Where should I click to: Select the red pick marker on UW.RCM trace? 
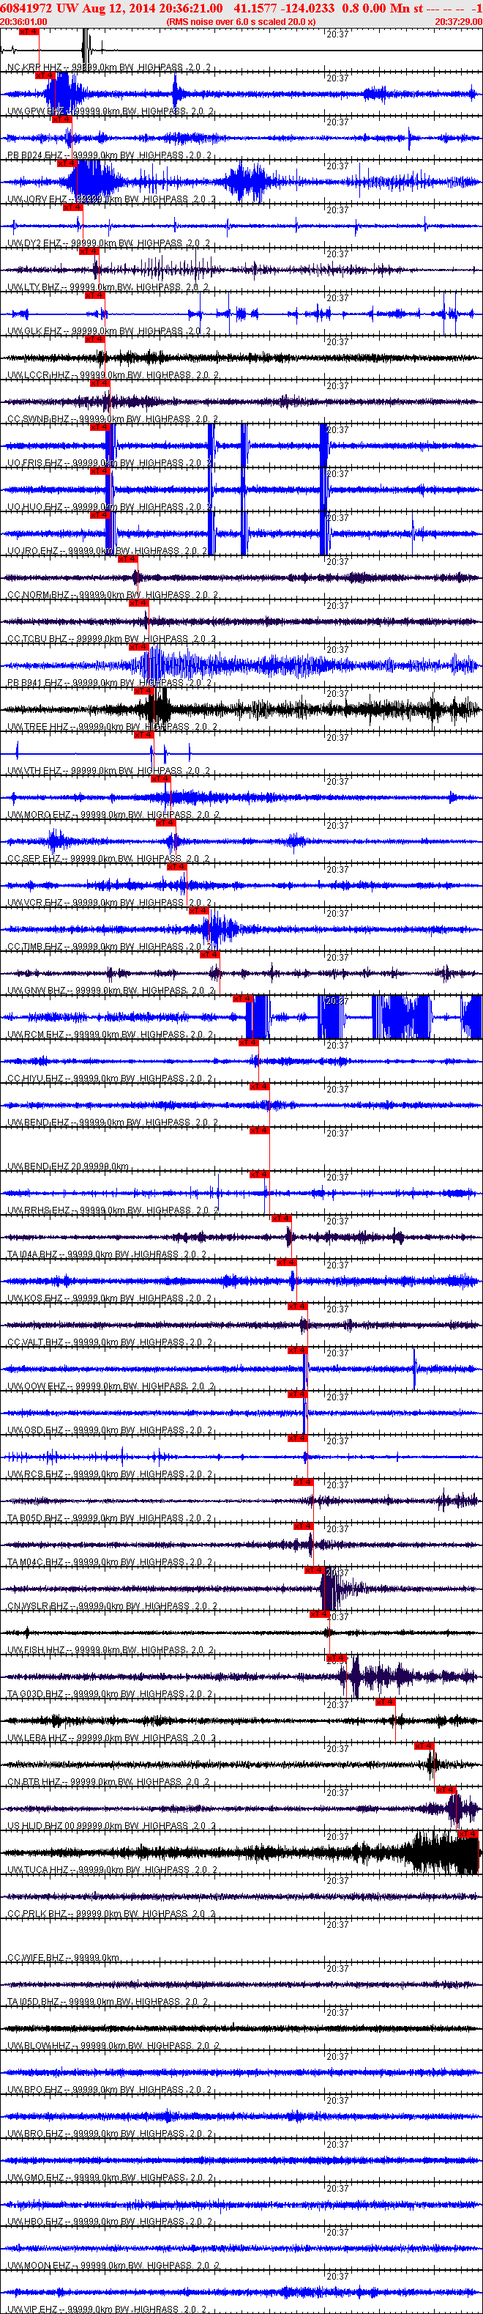click(x=241, y=998)
